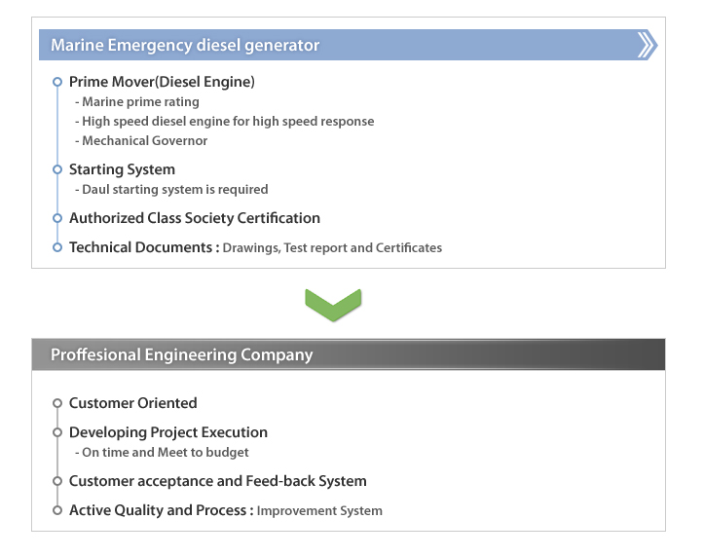
Task: Click the bullet circle beside Customer Oriented
Action: pos(57,403)
